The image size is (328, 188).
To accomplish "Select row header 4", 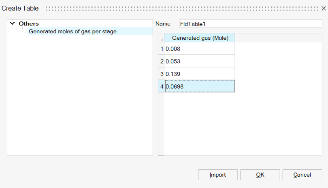I will [x=162, y=86].
